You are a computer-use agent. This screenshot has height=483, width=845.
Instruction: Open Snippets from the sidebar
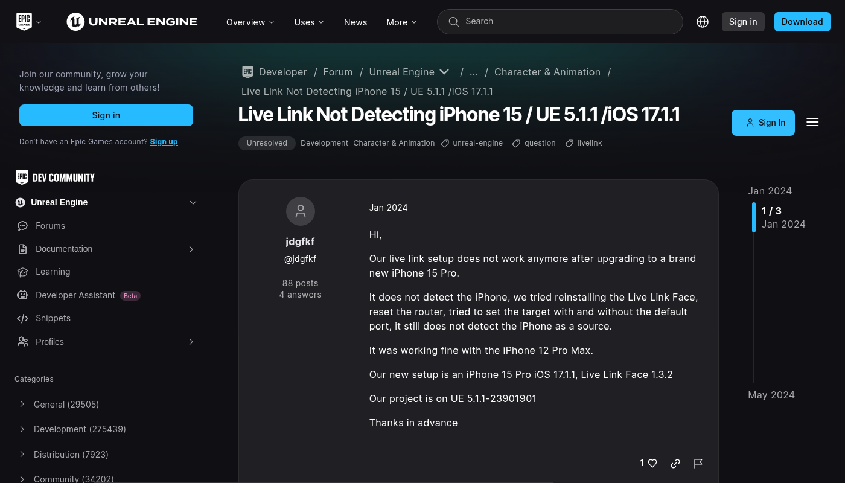(x=53, y=318)
